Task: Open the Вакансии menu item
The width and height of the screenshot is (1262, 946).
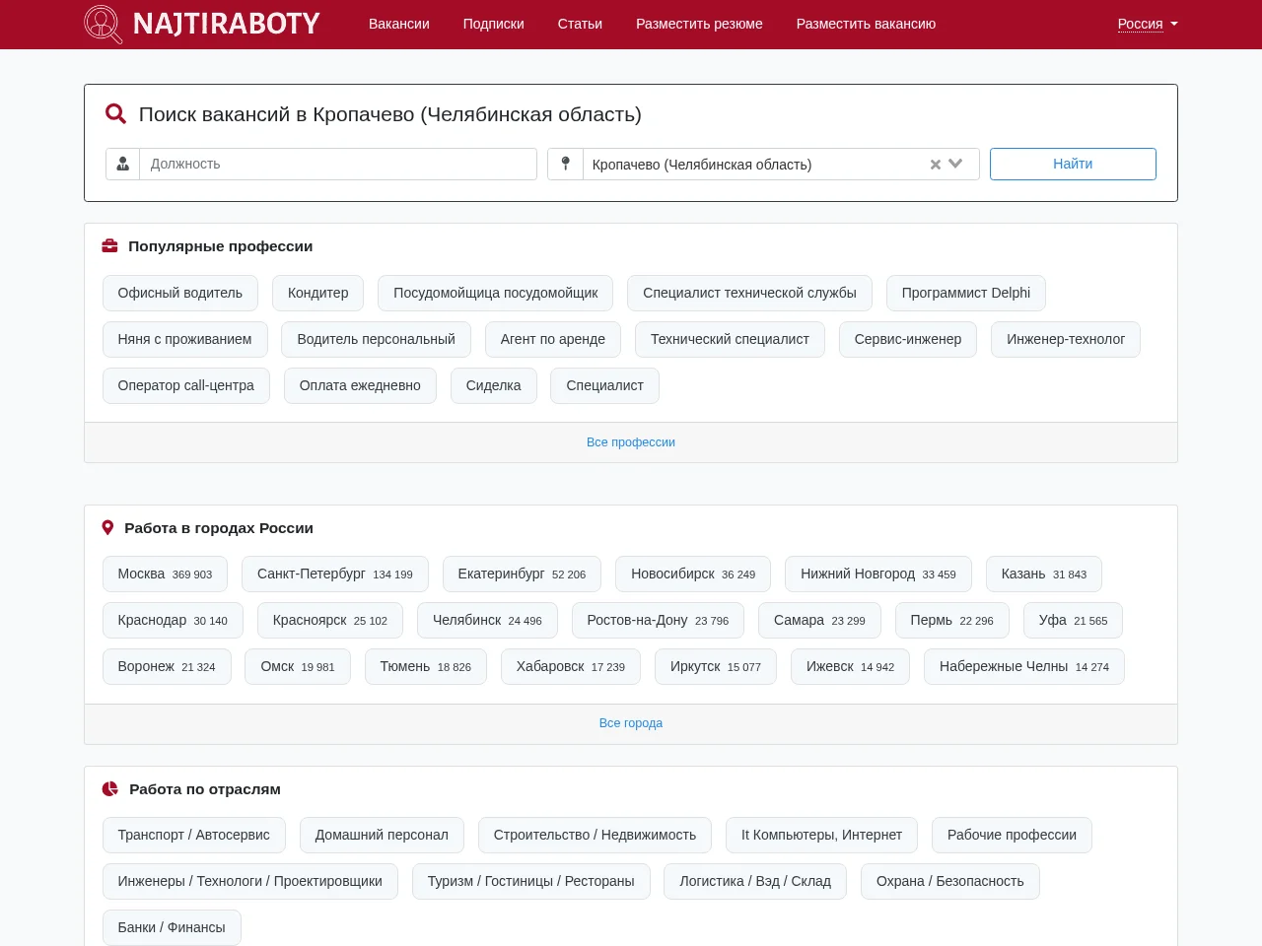Action: 399,24
